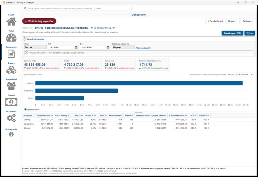Click the Gliwice bar in chart

60,98
